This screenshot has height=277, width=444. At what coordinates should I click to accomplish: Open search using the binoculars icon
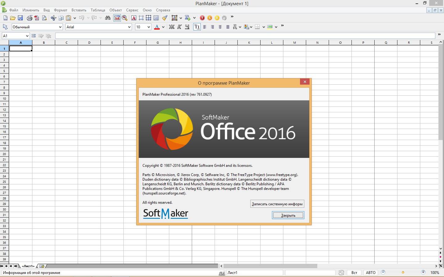(x=108, y=18)
